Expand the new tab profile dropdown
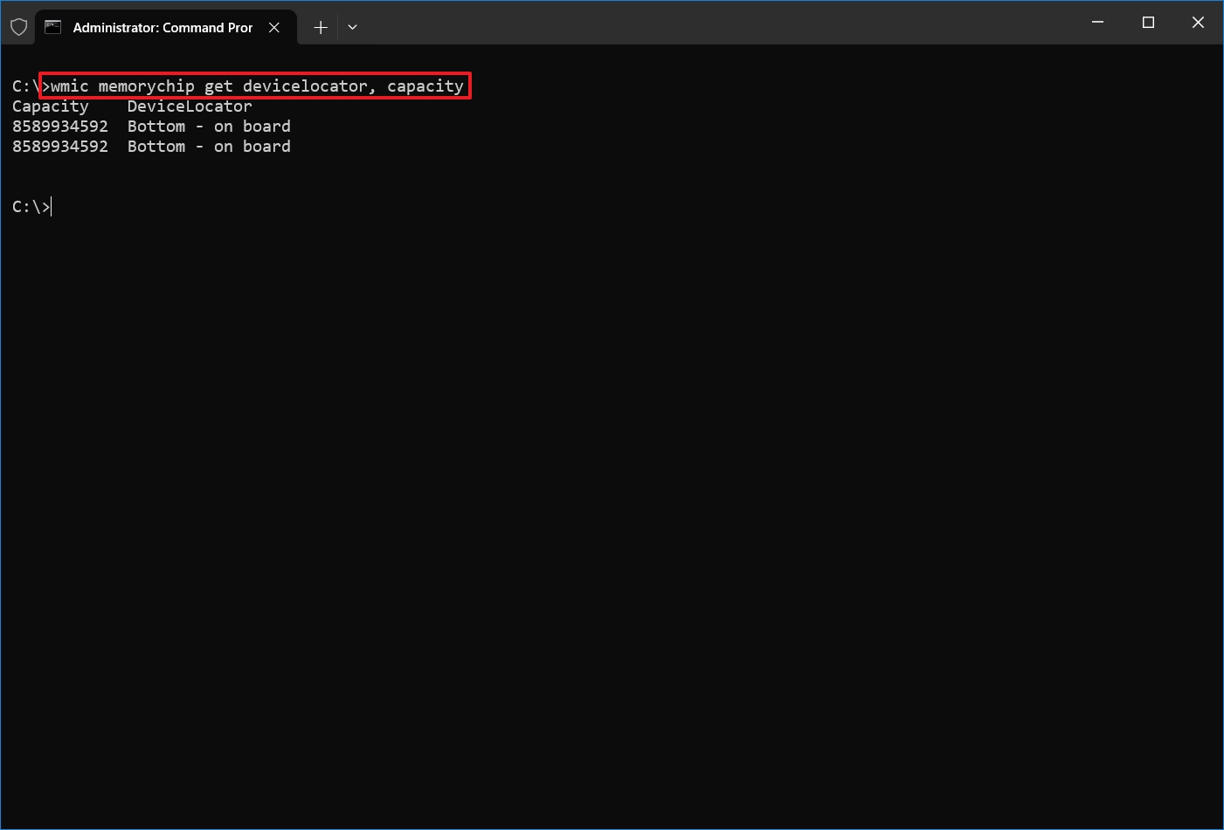The width and height of the screenshot is (1224, 830). (352, 27)
